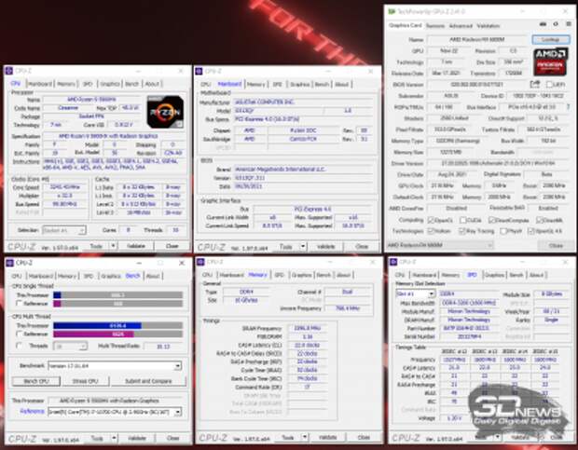Open the About tab in the CPU-Z benchmark window

(153, 276)
